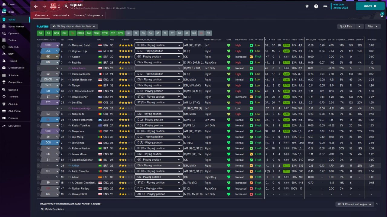Expand the match day rules panel chevron
Image resolution: width=387 pixels, height=217 pixels.
[377, 204]
